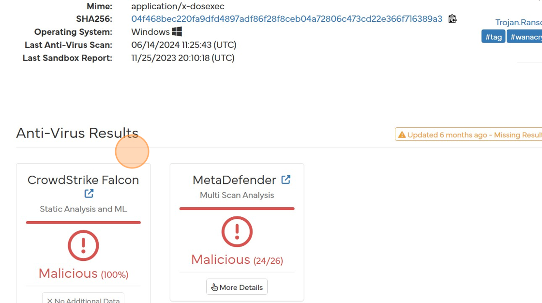Select the #tag badge

pyautogui.click(x=493, y=37)
